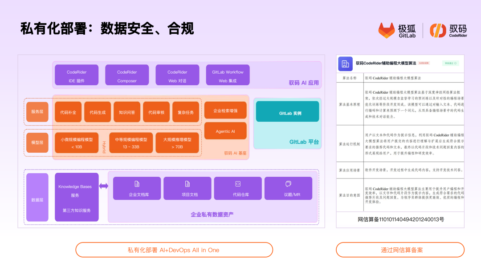Viewport: 481px width, 270px height.
Task: Click the 企业文档库 file icon
Action: (137, 184)
